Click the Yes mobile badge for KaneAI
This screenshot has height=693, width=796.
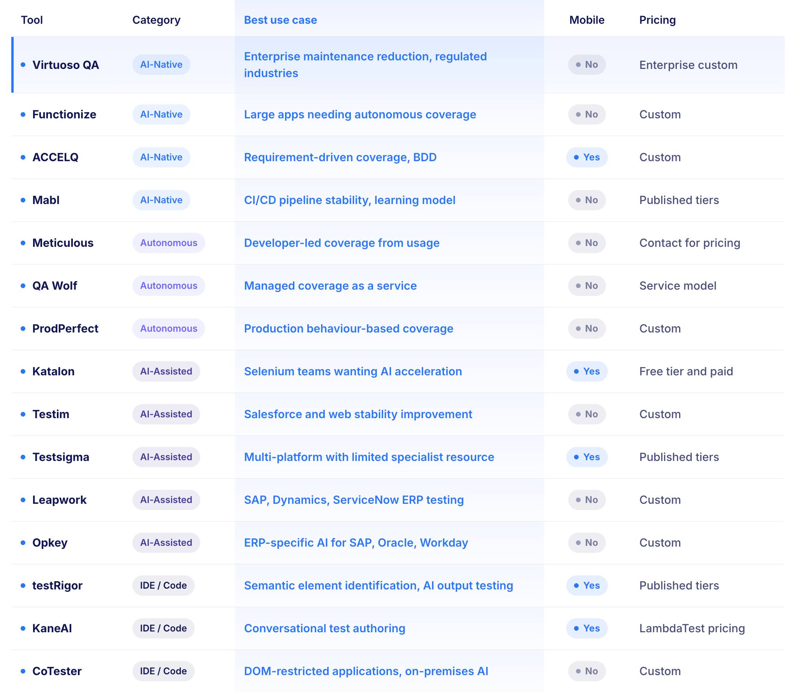(587, 628)
